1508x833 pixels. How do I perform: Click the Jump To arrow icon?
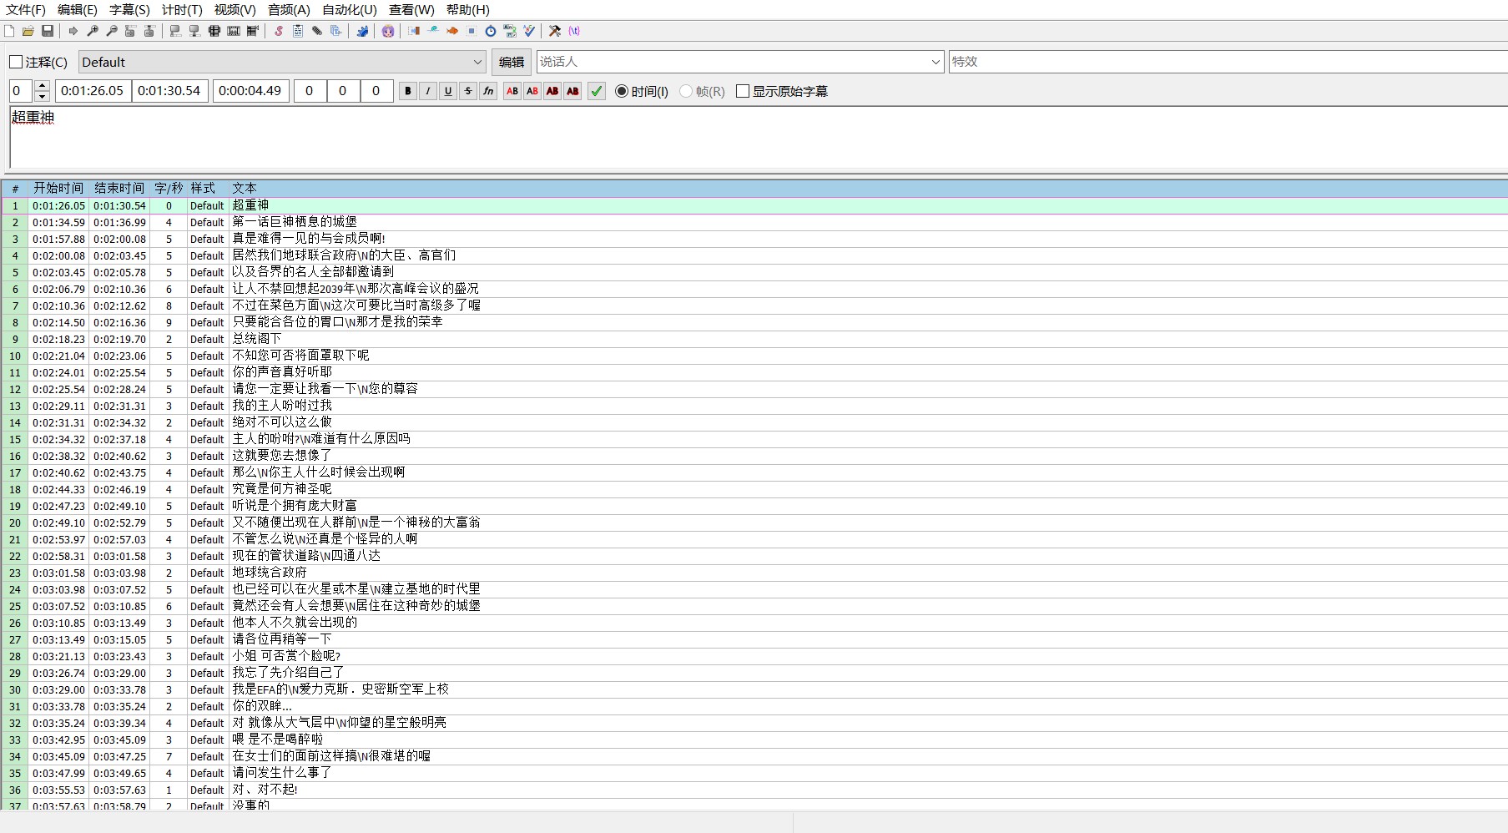[x=73, y=31]
